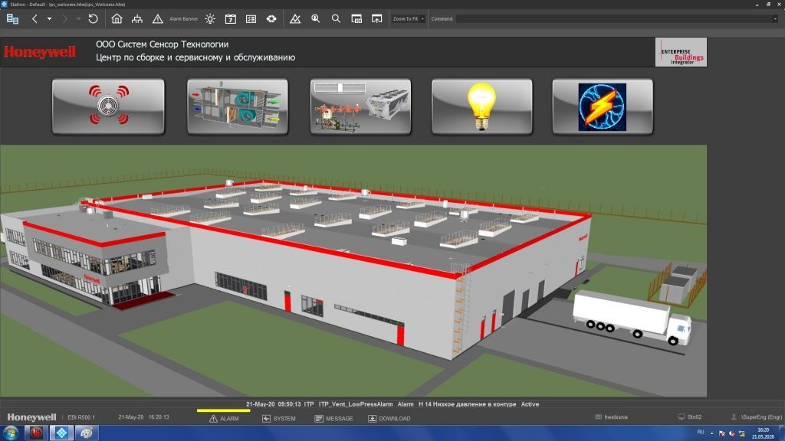Open the ventilation air handling unit tile
Viewport: 785px width, 441px height.
[238, 106]
